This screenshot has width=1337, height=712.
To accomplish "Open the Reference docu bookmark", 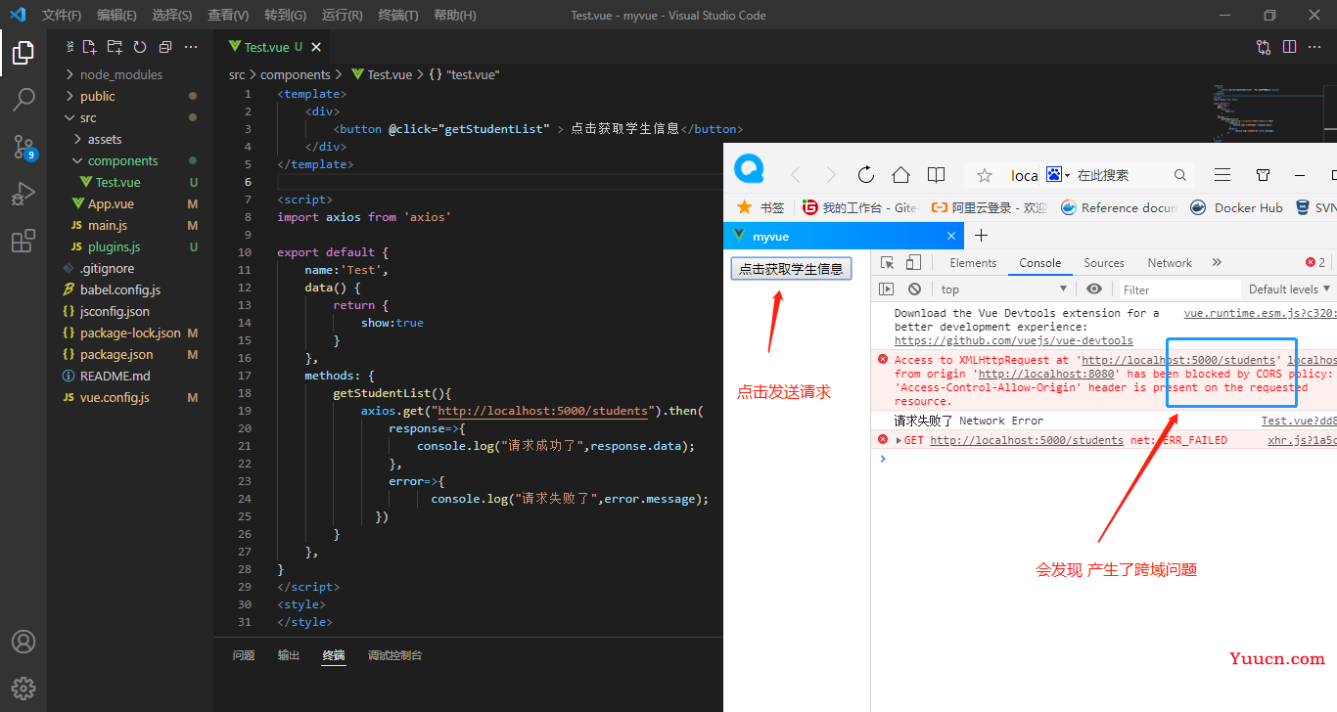I will (x=1120, y=207).
